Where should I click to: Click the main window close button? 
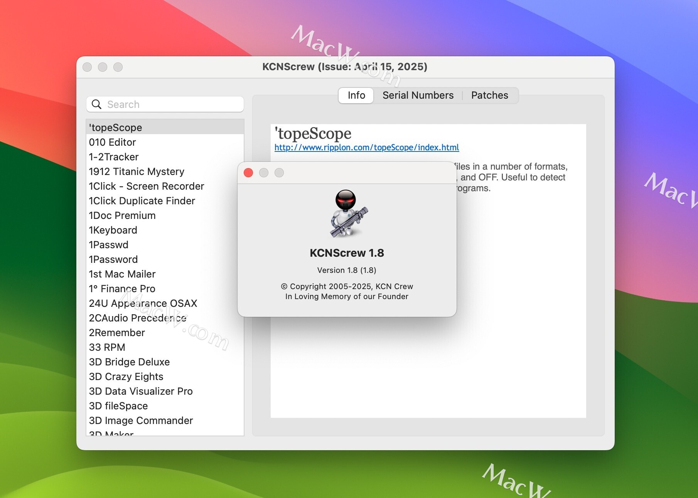click(87, 67)
